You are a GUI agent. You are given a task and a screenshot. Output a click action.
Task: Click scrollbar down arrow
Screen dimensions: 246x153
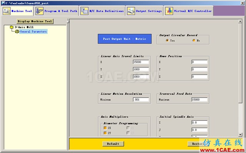tap(240, 135)
